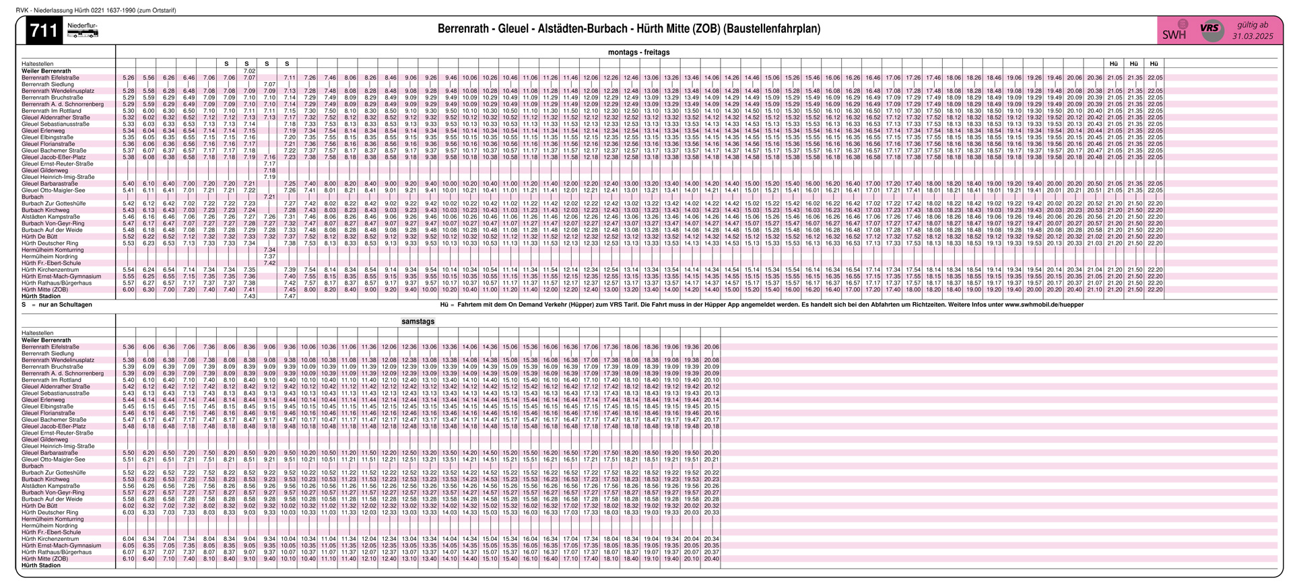Click the 'S = nur an Schultagen' footnote
The width and height of the screenshot is (1293, 584).
tap(57, 305)
